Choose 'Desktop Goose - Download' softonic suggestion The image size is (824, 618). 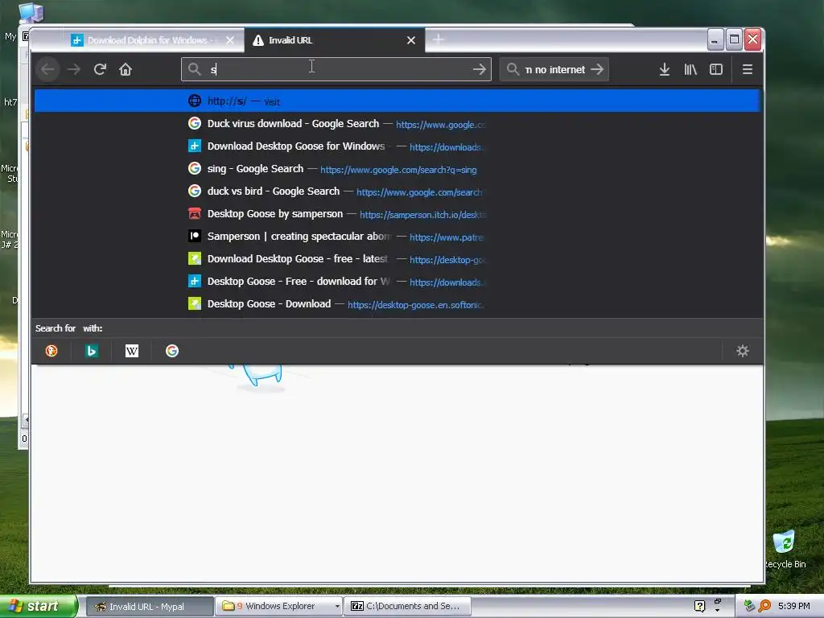[x=397, y=304]
